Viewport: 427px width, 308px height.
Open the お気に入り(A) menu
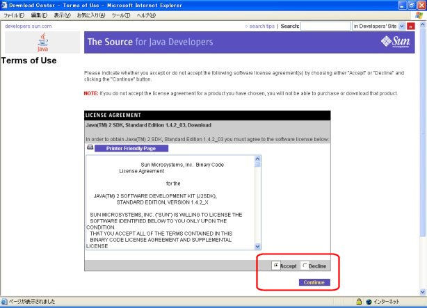click(92, 15)
